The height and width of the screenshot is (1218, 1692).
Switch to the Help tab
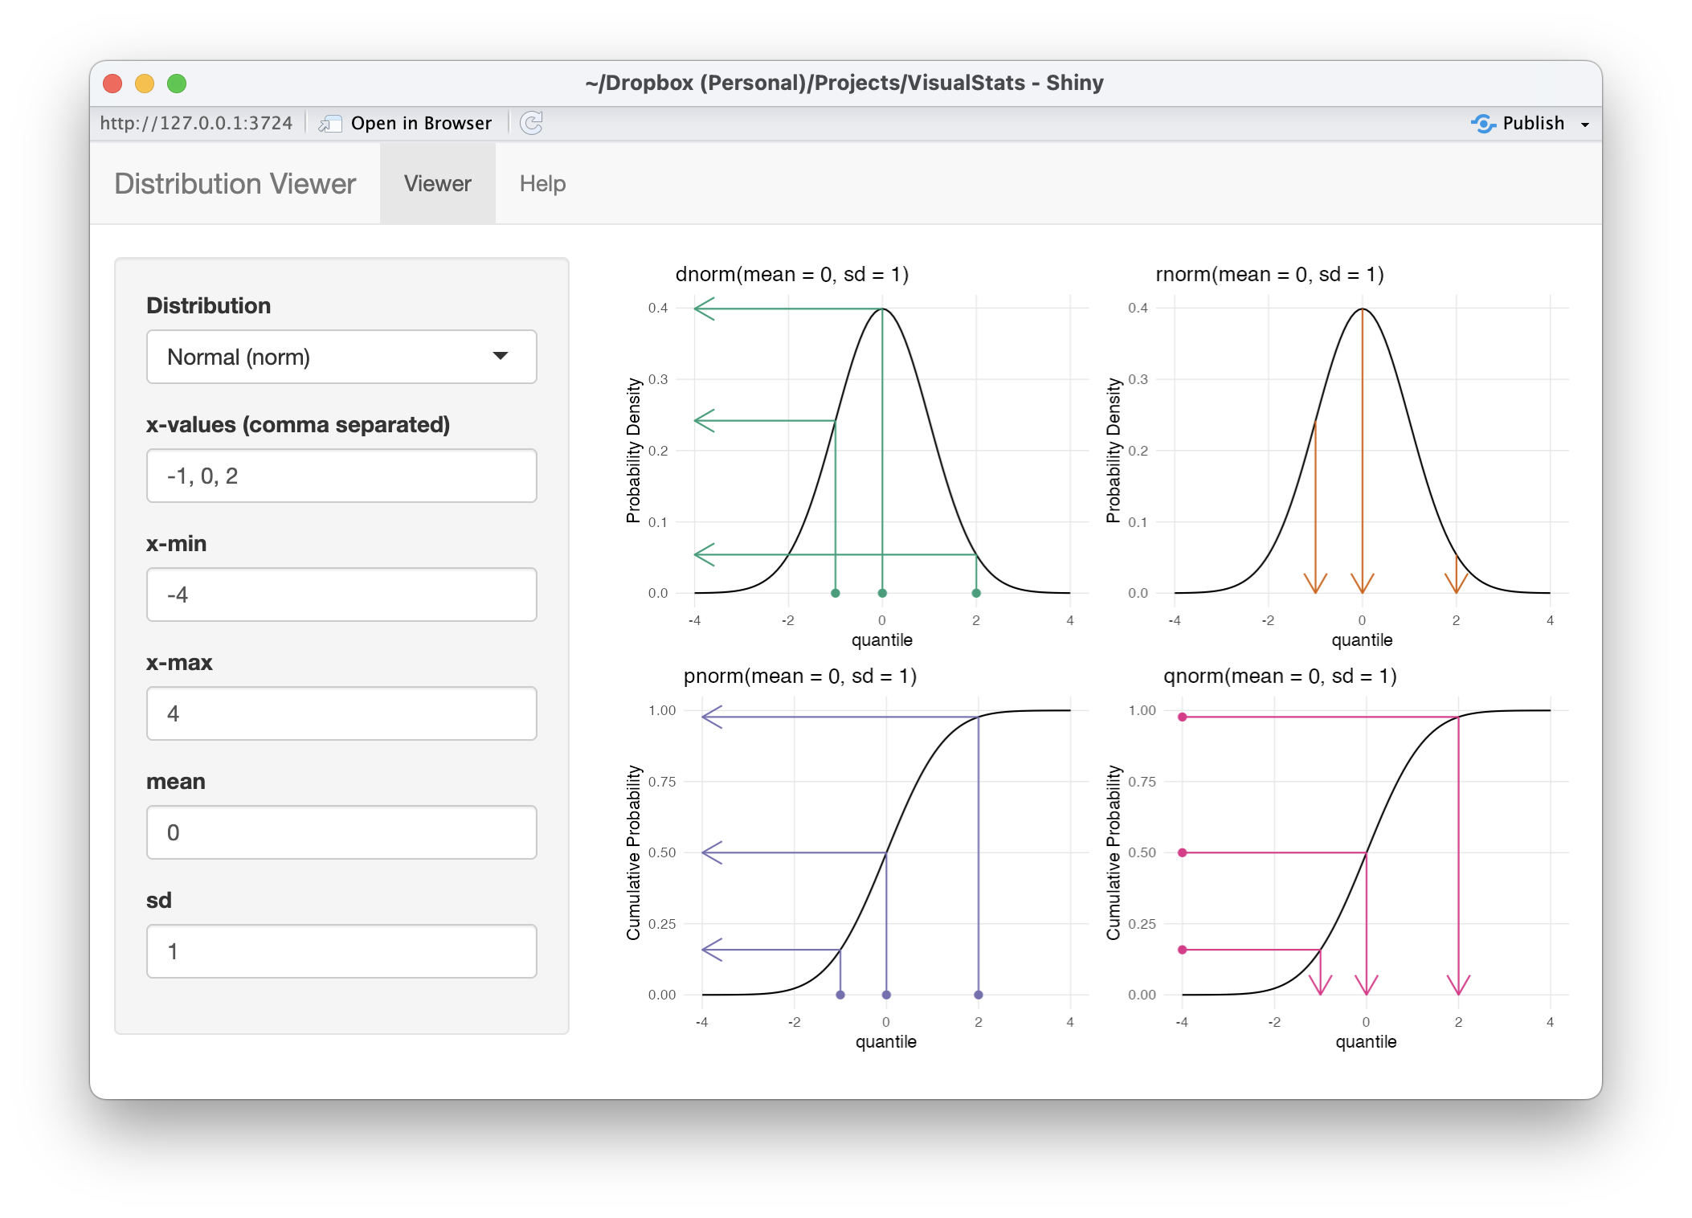point(542,184)
